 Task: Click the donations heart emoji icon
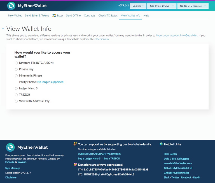(x=75, y=164)
